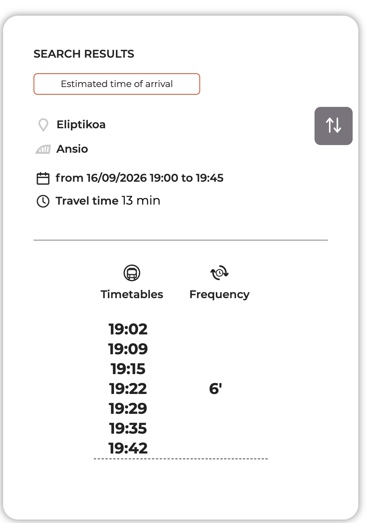Select the 19:02 departure time
Image resolution: width=366 pixels, height=523 pixels.
[128, 329]
